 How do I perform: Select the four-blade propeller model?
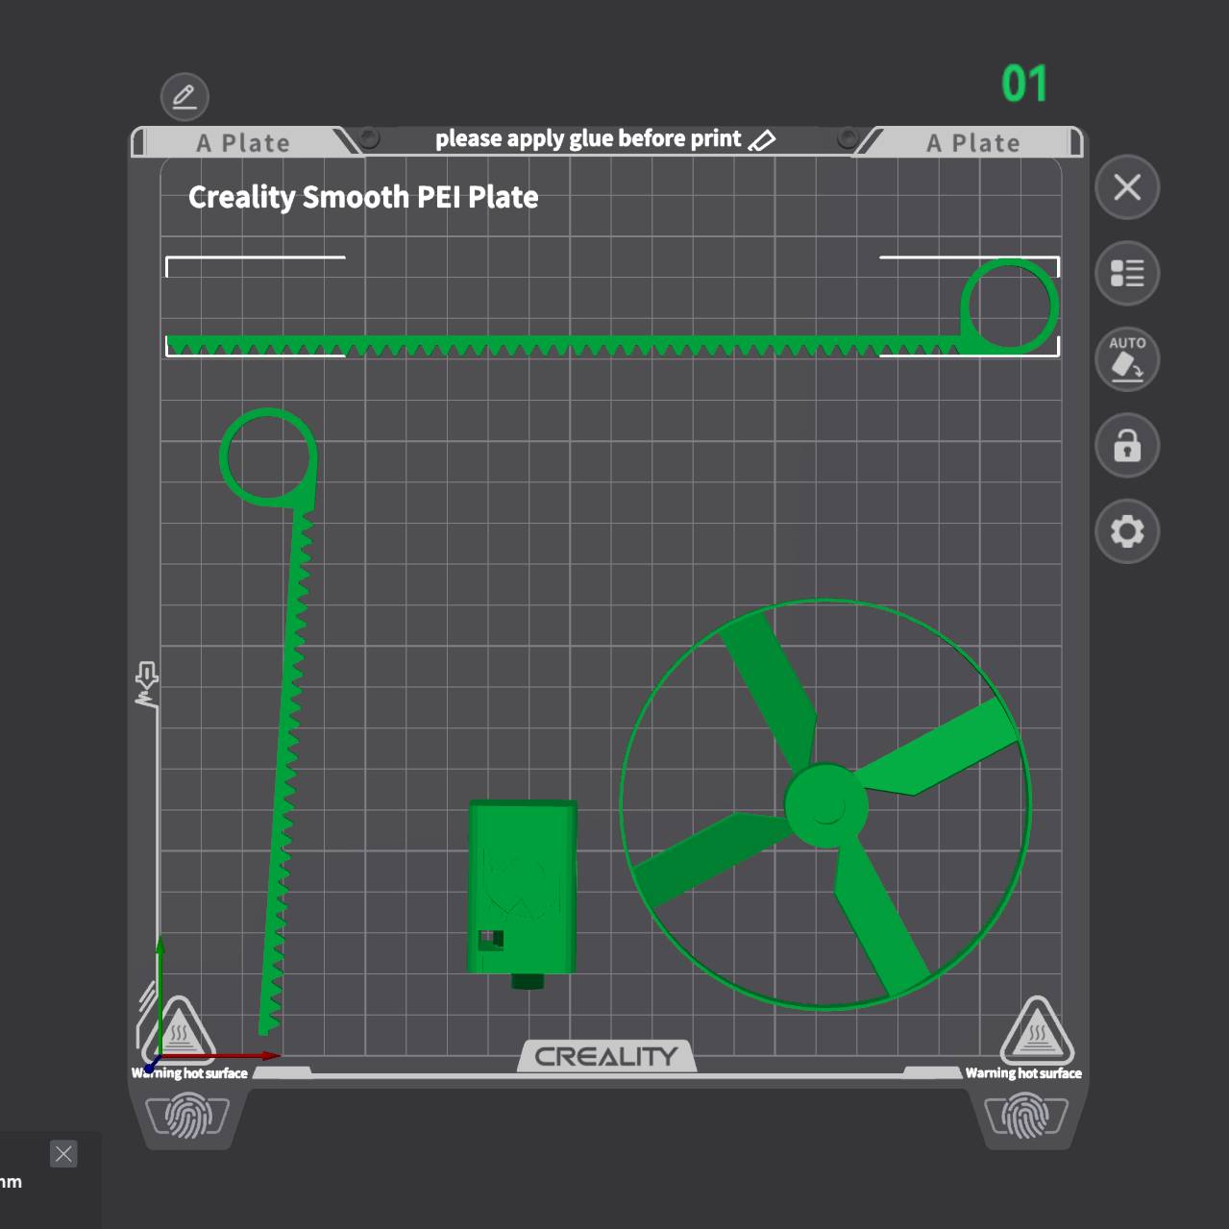click(x=825, y=804)
